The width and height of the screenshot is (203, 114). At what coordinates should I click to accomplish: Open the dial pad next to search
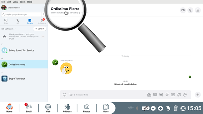44,14
